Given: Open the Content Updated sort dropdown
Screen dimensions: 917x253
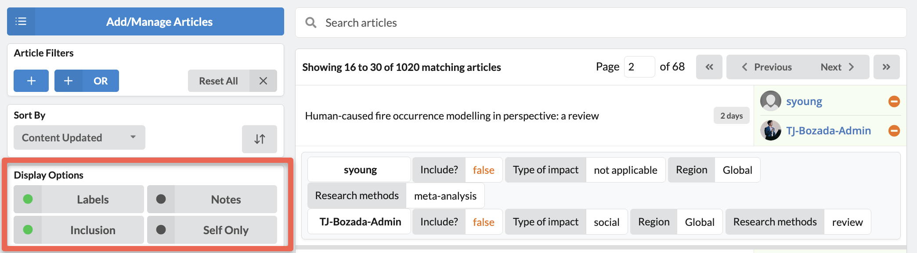Looking at the screenshot, I should 79,137.
